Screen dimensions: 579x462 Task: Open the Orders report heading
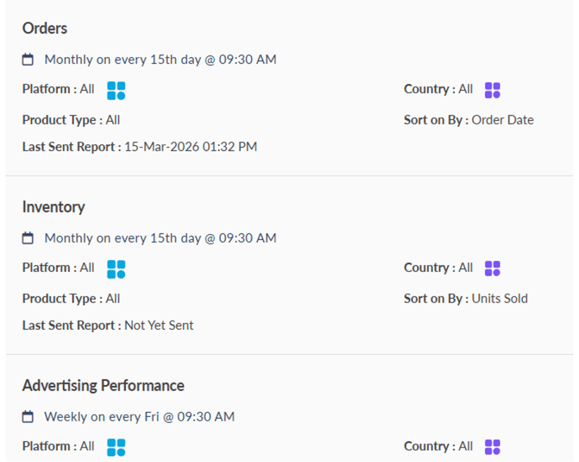tap(45, 28)
